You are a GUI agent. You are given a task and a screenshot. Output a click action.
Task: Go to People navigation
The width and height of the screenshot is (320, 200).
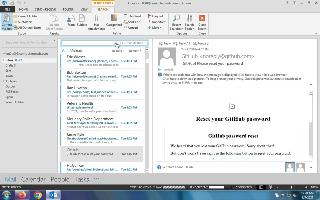tap(60, 179)
